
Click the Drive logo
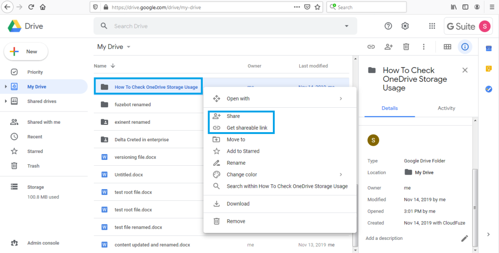coord(25,26)
